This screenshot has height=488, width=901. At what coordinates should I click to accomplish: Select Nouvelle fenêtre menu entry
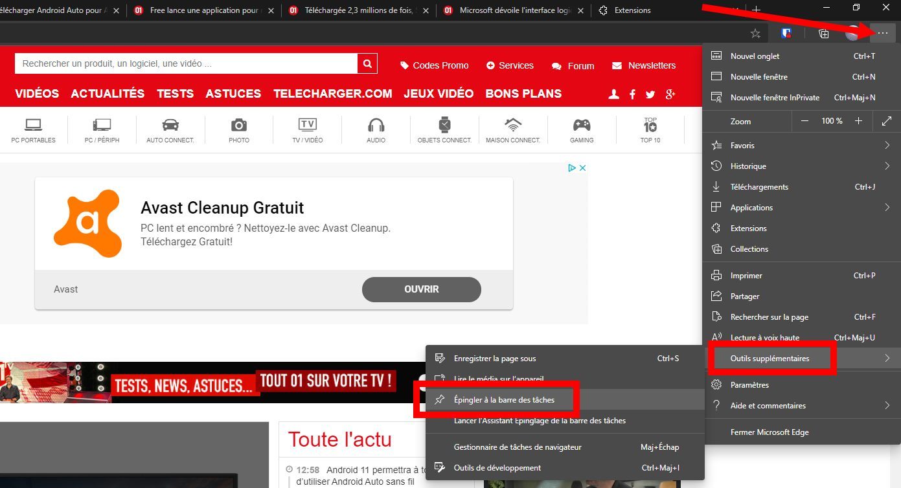click(801, 77)
